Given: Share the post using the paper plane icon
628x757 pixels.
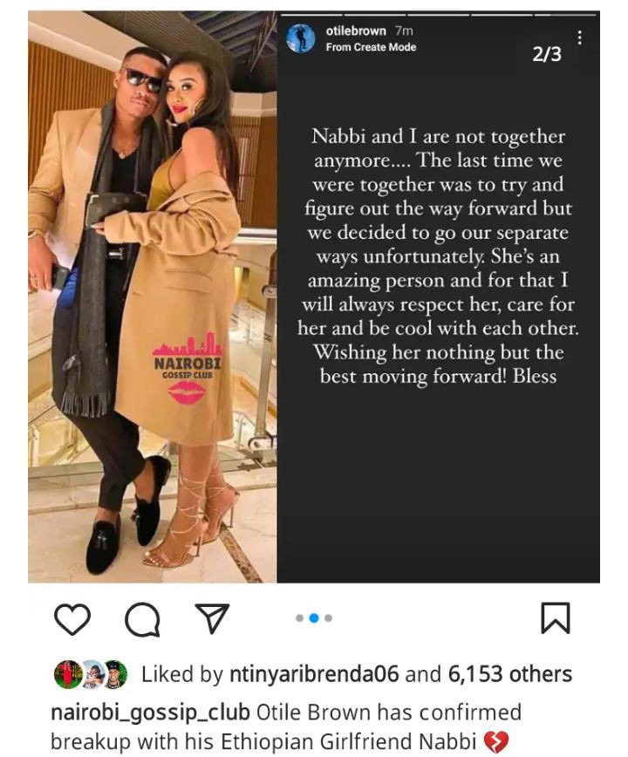Looking at the screenshot, I should [212, 617].
